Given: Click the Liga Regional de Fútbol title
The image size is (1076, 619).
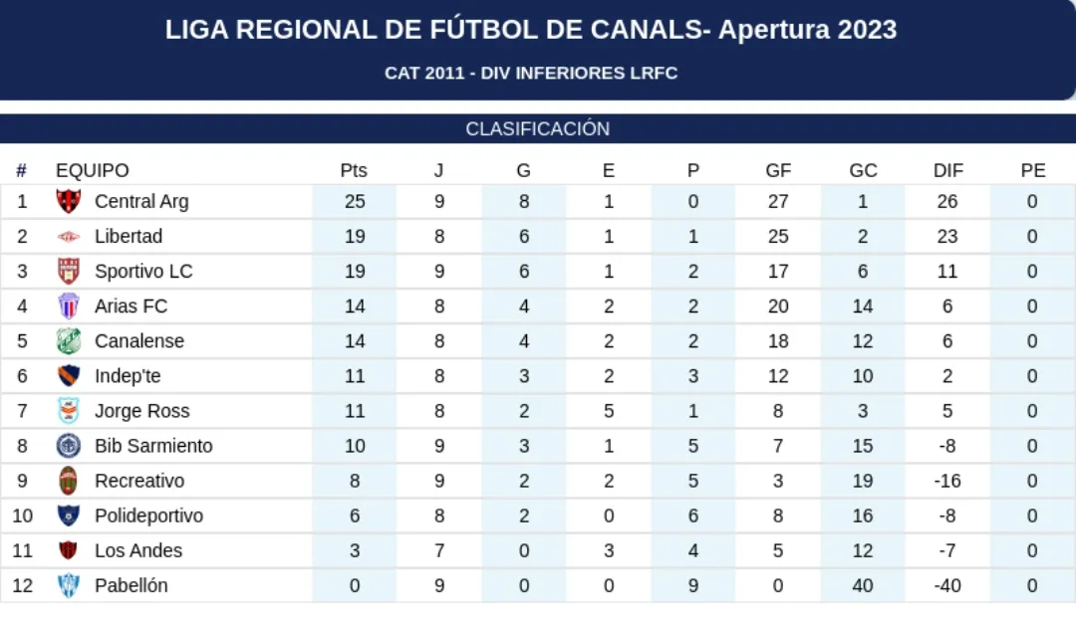Looking at the screenshot, I should 531,30.
